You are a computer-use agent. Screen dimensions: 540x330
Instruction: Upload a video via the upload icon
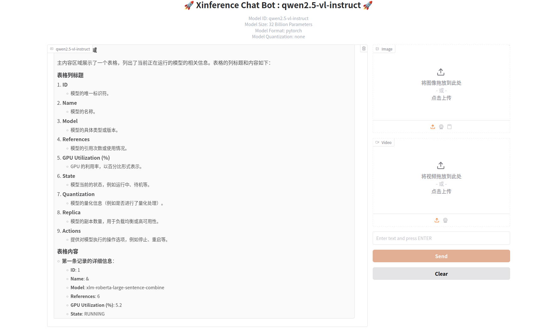pyautogui.click(x=437, y=220)
